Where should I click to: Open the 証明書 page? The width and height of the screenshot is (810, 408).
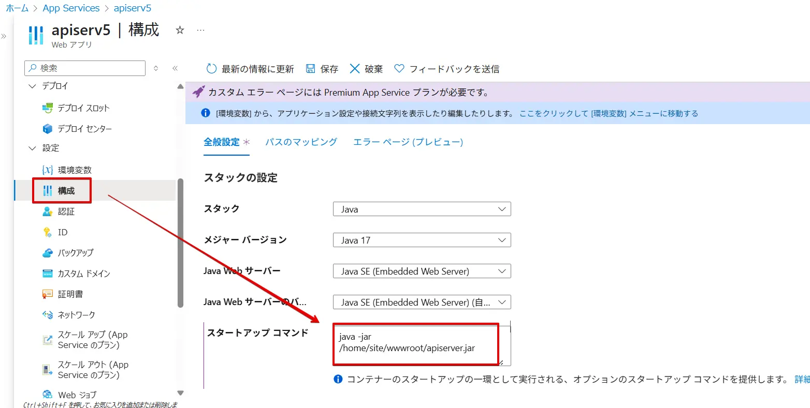[68, 294]
